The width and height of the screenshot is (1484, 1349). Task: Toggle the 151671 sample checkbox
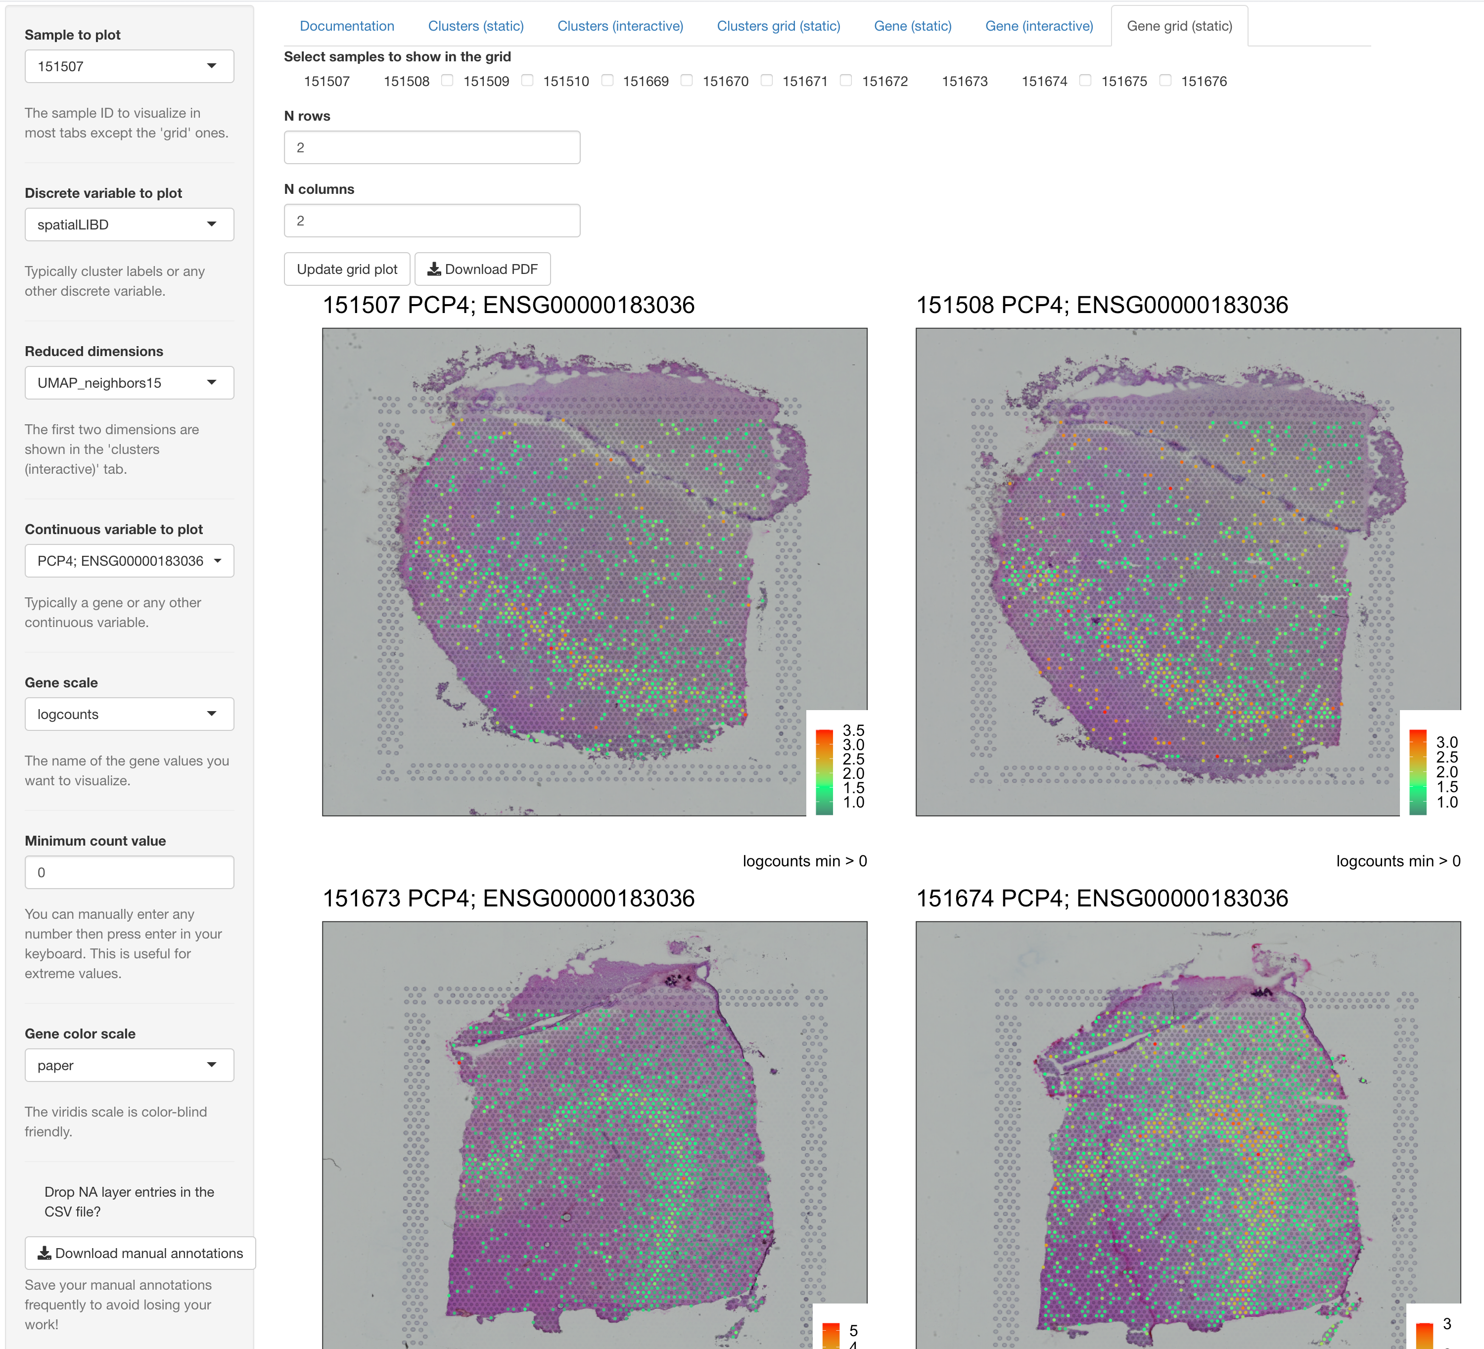(766, 81)
